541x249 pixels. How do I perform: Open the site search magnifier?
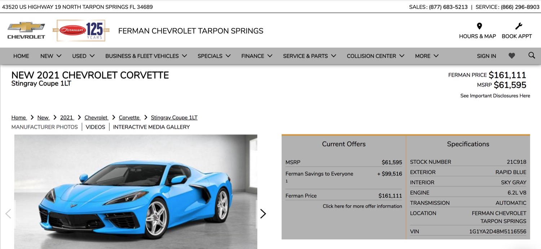532,56
